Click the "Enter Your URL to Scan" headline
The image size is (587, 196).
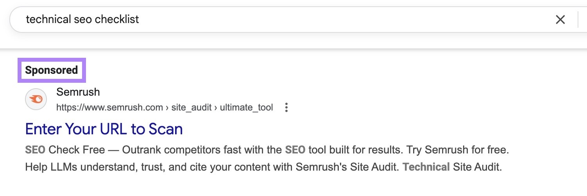pyautogui.click(x=104, y=129)
